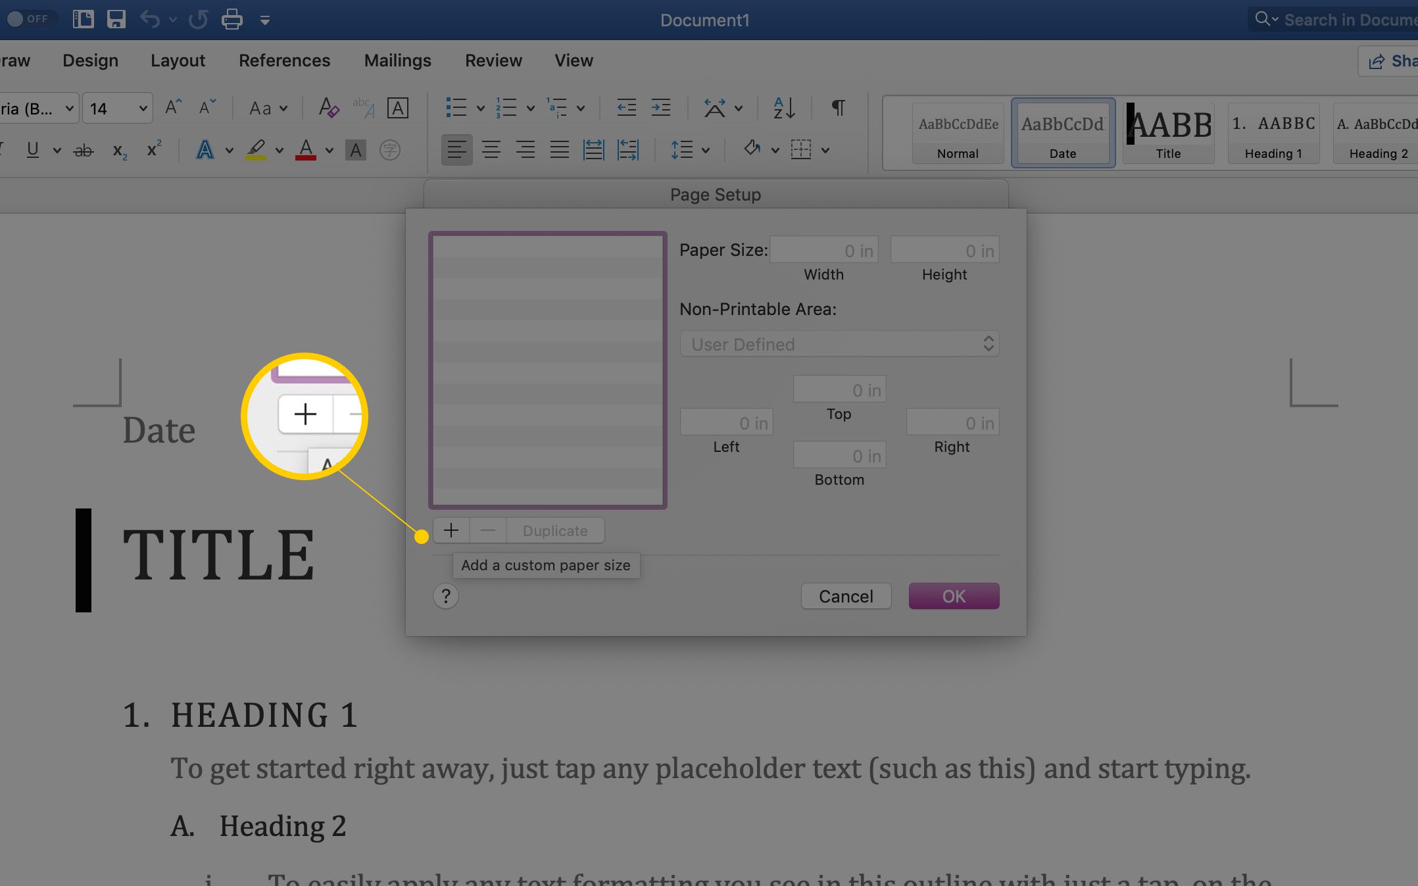This screenshot has width=1418, height=886.
Task: Select the Title style thumbnail
Action: tap(1168, 134)
